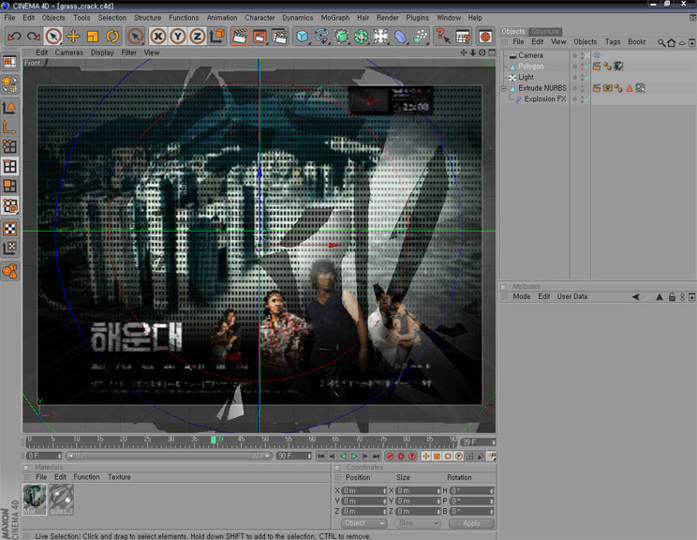The image size is (697, 540).
Task: Add a cube primitive object
Action: tap(303, 36)
